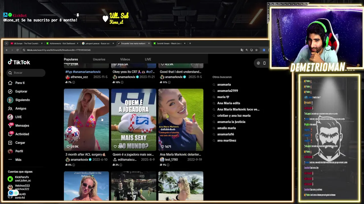Select suggested search 'anamaria2199'

(x=227, y=91)
